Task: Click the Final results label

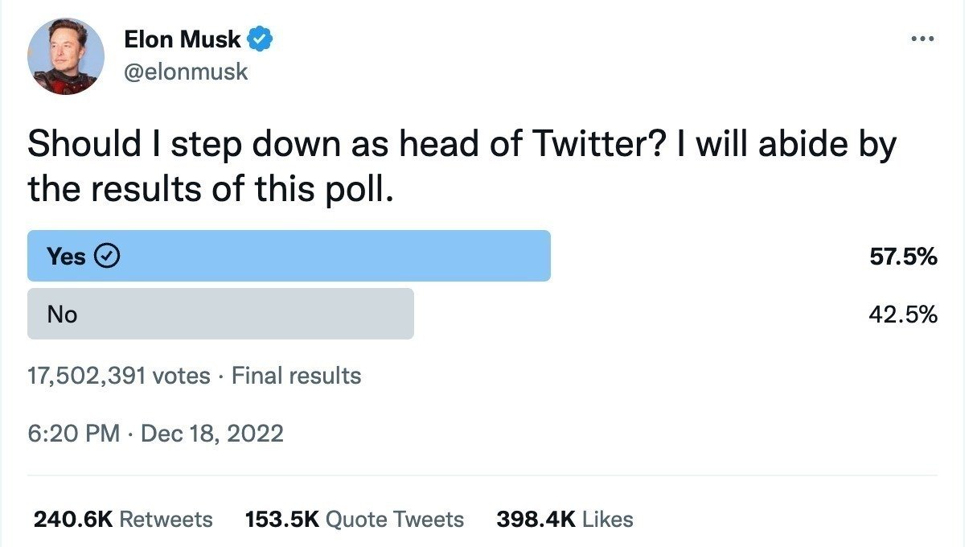Action: click(297, 376)
